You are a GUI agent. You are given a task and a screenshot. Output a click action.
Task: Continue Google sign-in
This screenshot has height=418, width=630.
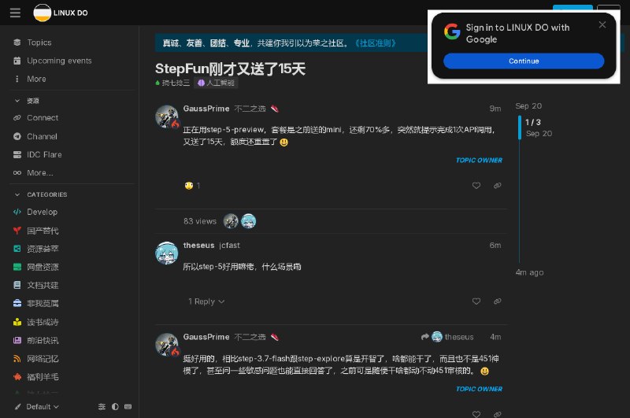click(524, 61)
